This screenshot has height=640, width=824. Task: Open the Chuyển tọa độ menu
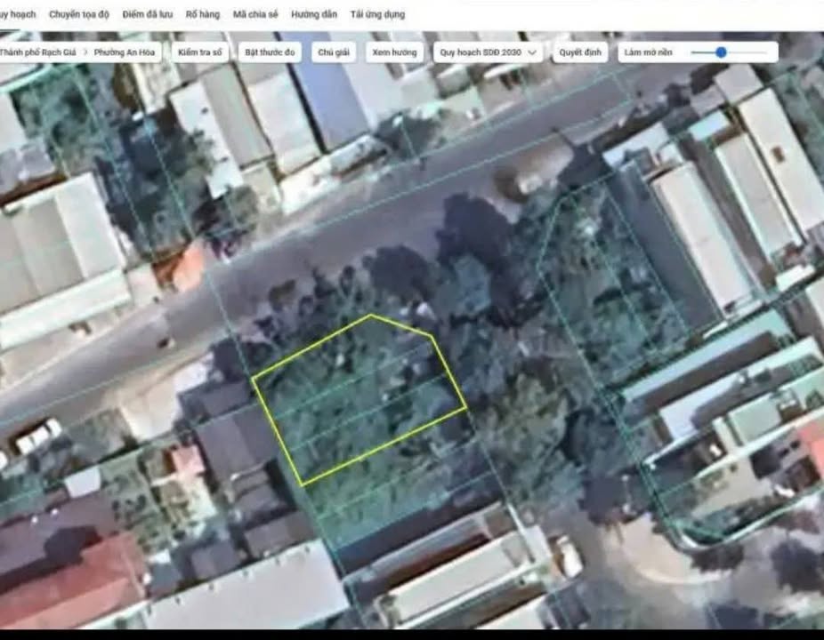click(x=78, y=13)
